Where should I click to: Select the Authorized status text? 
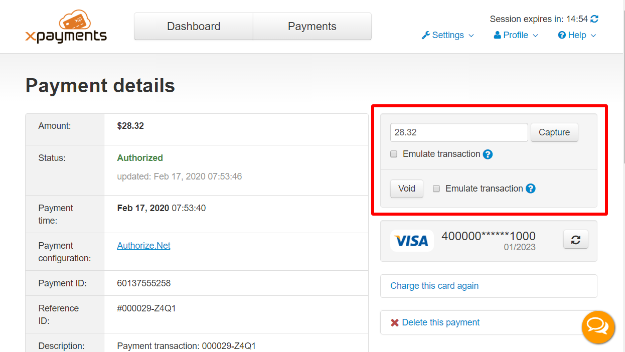pos(140,158)
